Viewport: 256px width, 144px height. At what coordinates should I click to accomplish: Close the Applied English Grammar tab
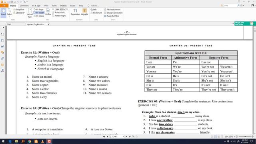tap(48, 24)
